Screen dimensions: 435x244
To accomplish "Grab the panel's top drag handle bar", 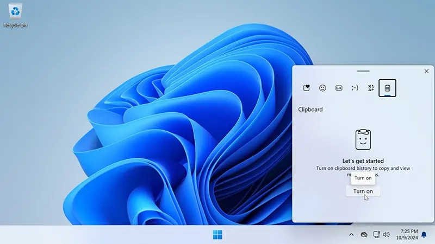I will (363, 71).
